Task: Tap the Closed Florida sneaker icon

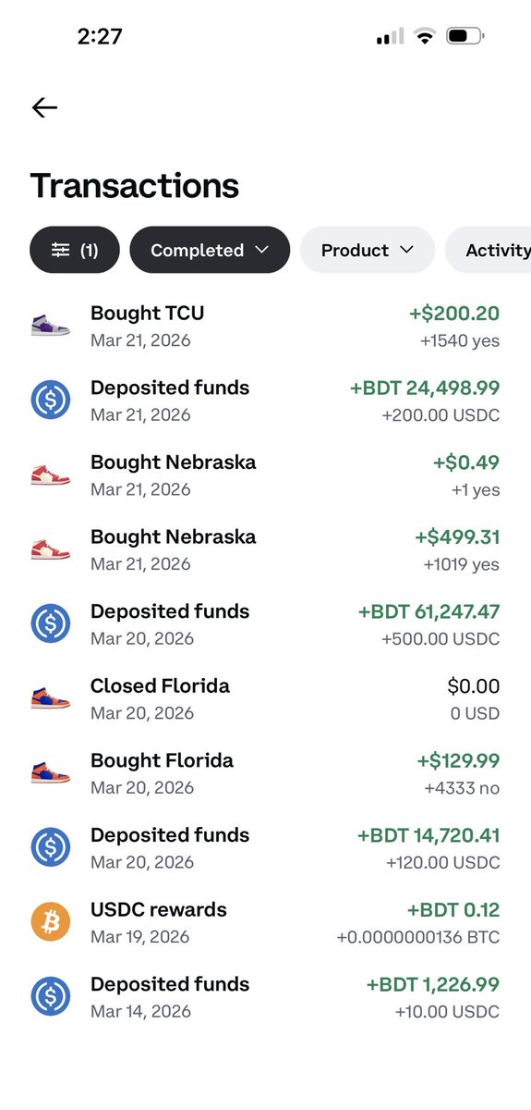Action: point(50,698)
